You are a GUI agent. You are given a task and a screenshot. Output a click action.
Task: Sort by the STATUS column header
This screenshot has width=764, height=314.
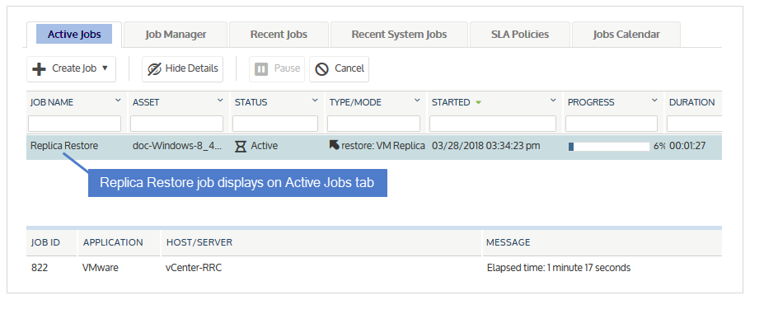[251, 102]
